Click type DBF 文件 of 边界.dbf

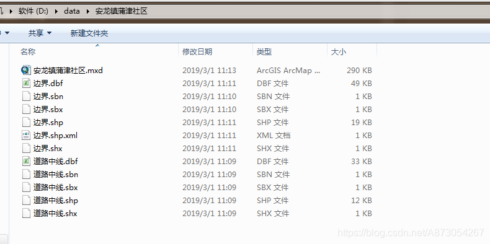[272, 84]
